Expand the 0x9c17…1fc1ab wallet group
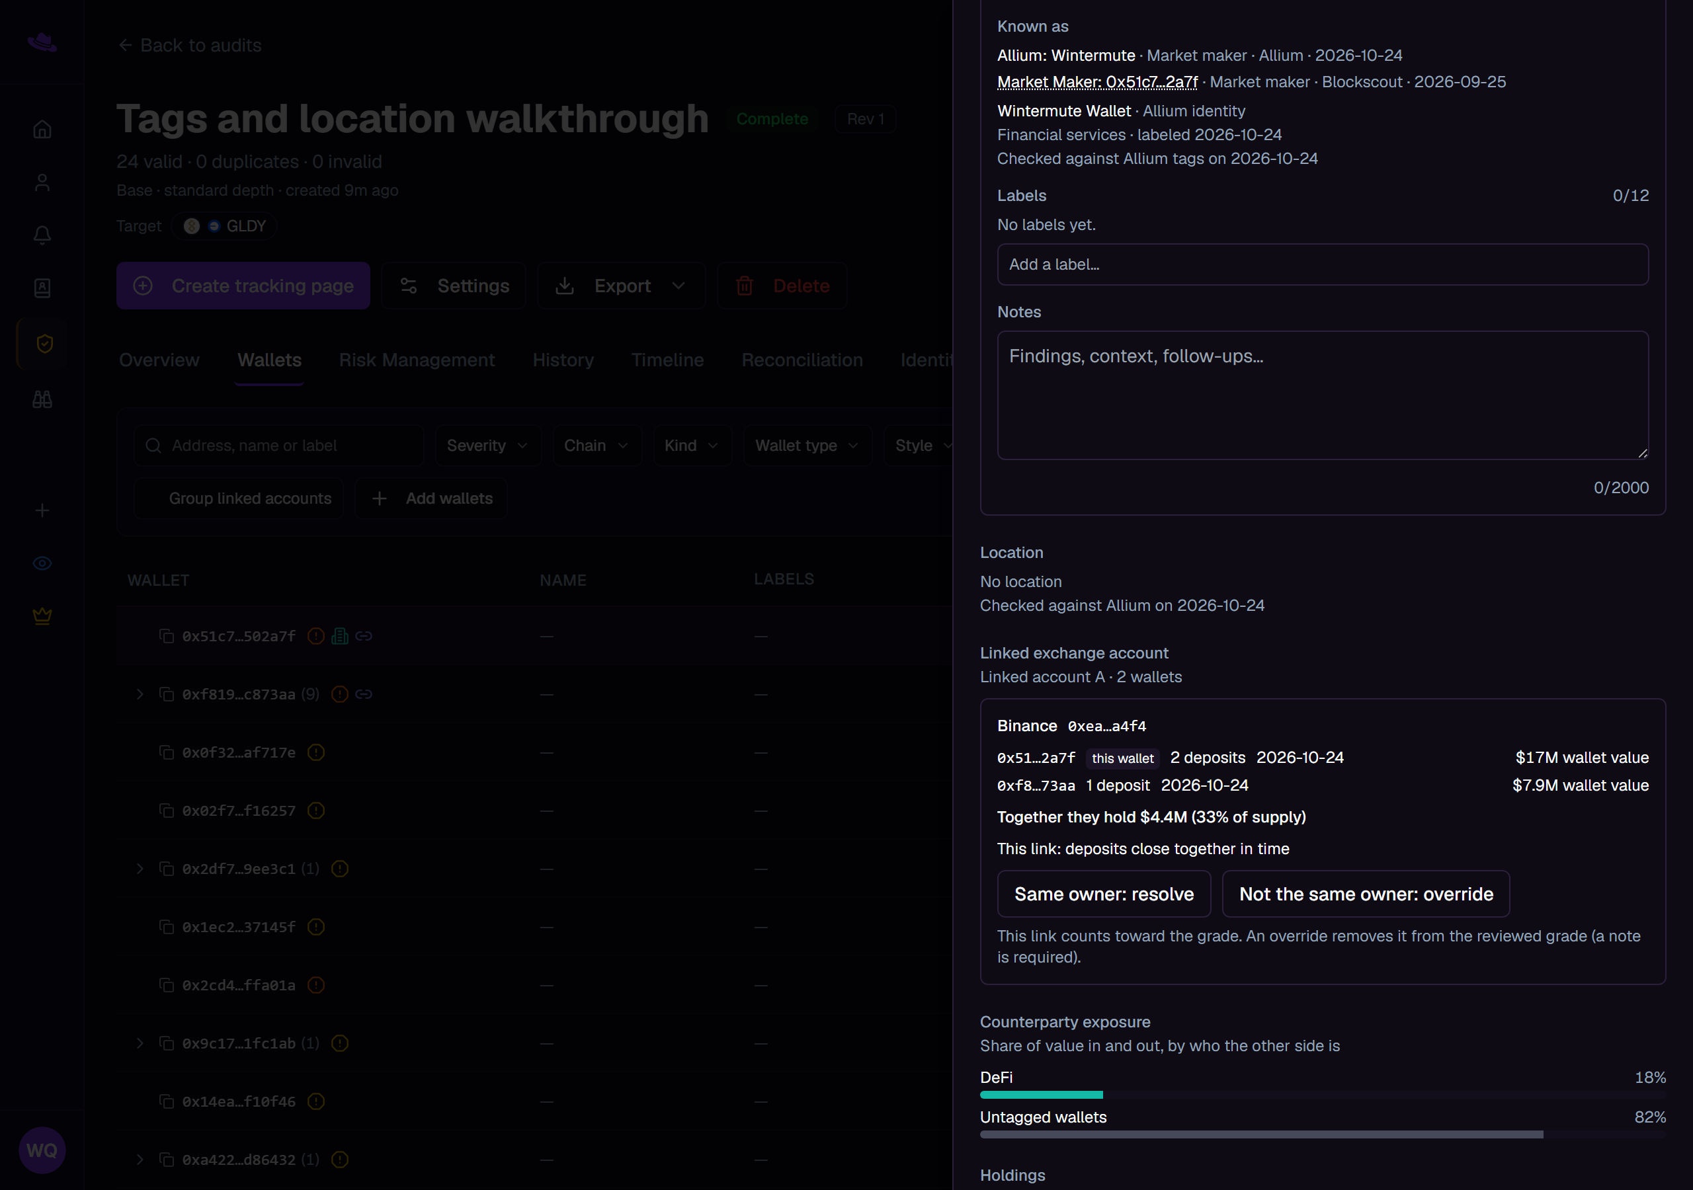1693x1190 pixels. tap(140, 1043)
